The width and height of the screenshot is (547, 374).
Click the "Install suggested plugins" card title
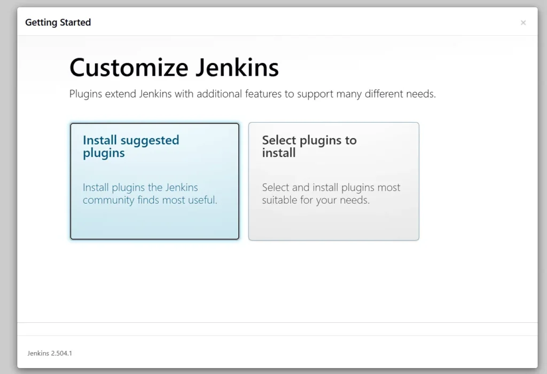[x=131, y=147]
